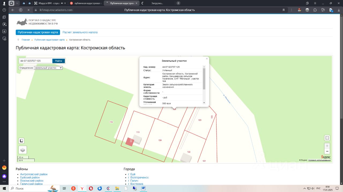Image resolution: width=343 pixels, height=192 pixels.
Task: Add a sidebar item with the plus icon
Action: click(4, 161)
